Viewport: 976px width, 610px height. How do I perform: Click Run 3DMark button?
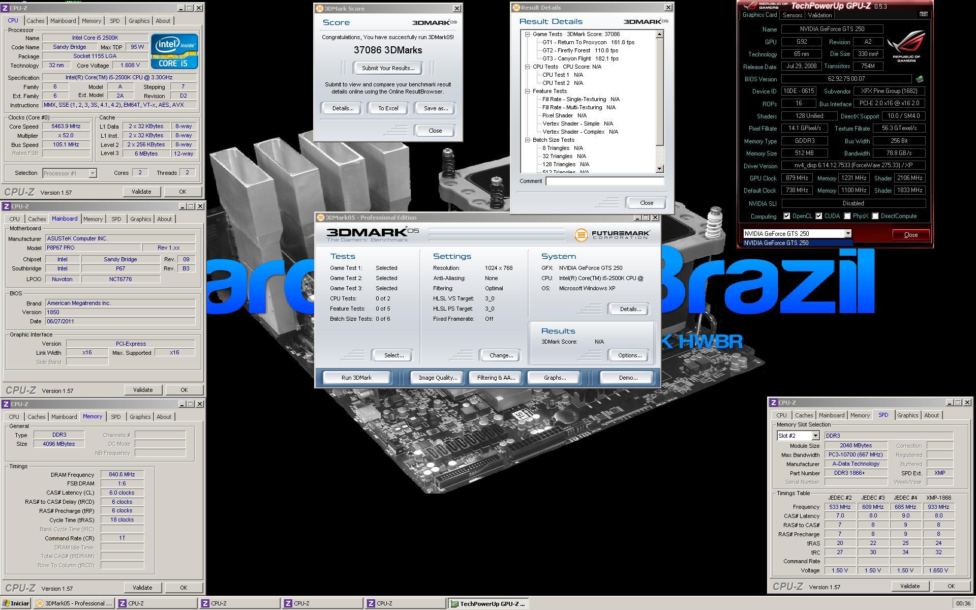[356, 378]
